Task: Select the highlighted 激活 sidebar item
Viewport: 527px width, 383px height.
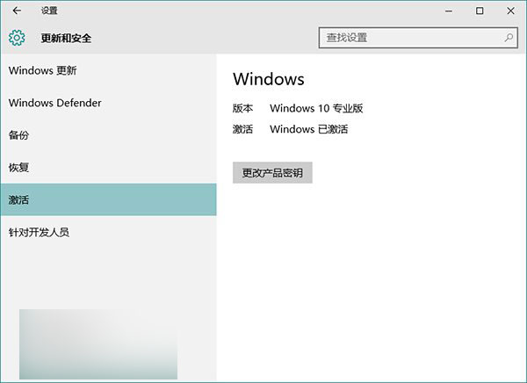Action: tap(108, 199)
